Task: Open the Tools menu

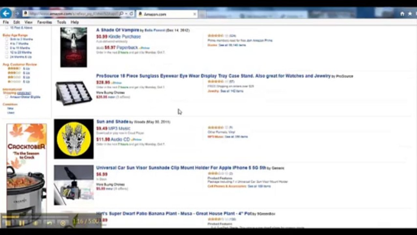Action: click(61, 22)
